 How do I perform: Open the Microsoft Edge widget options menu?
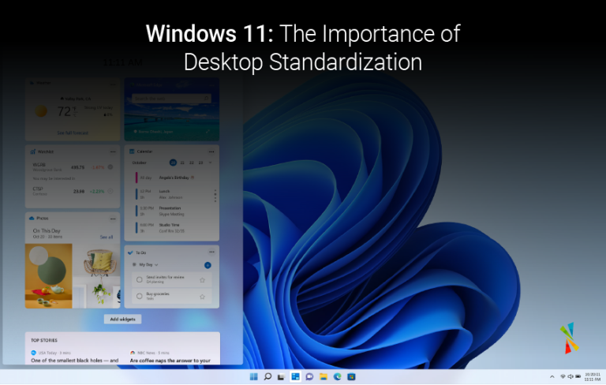pos(211,84)
